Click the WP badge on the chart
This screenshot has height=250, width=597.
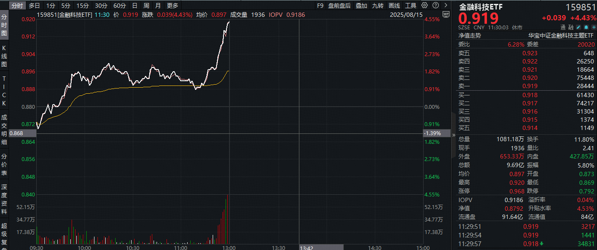click(x=447, y=14)
